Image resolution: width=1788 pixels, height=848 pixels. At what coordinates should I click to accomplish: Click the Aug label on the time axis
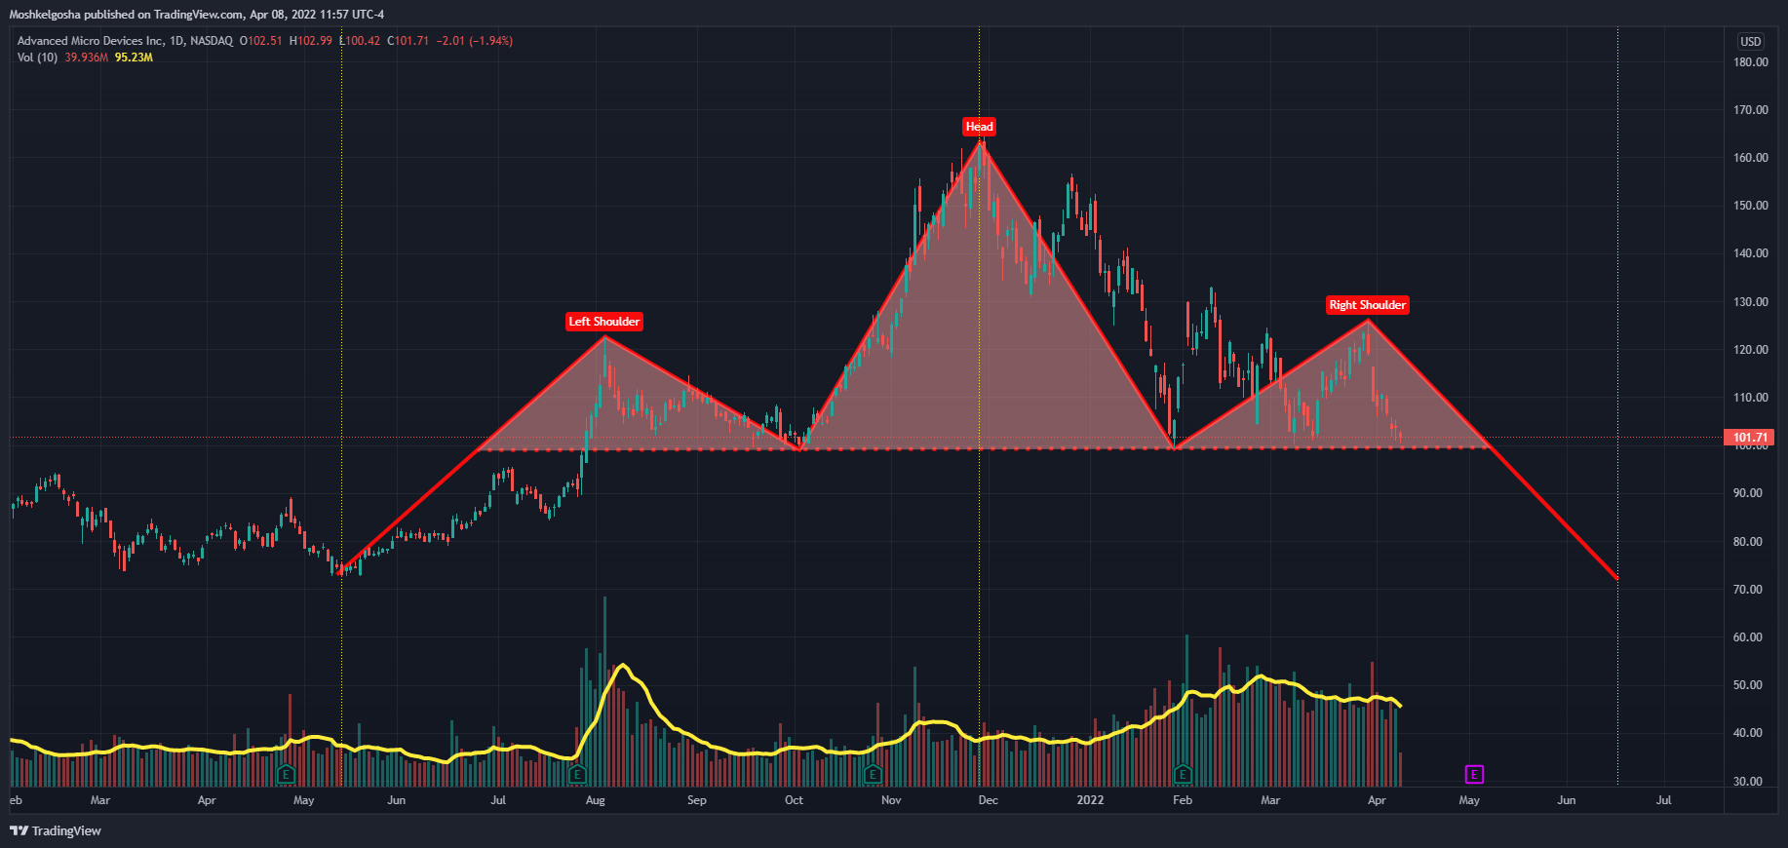[x=595, y=800]
